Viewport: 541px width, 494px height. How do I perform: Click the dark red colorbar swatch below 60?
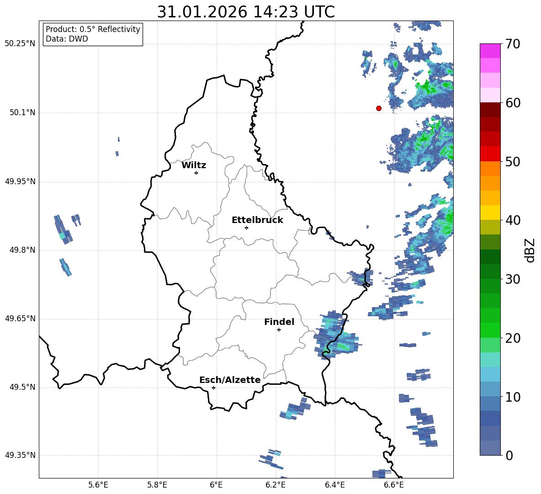coord(490,110)
